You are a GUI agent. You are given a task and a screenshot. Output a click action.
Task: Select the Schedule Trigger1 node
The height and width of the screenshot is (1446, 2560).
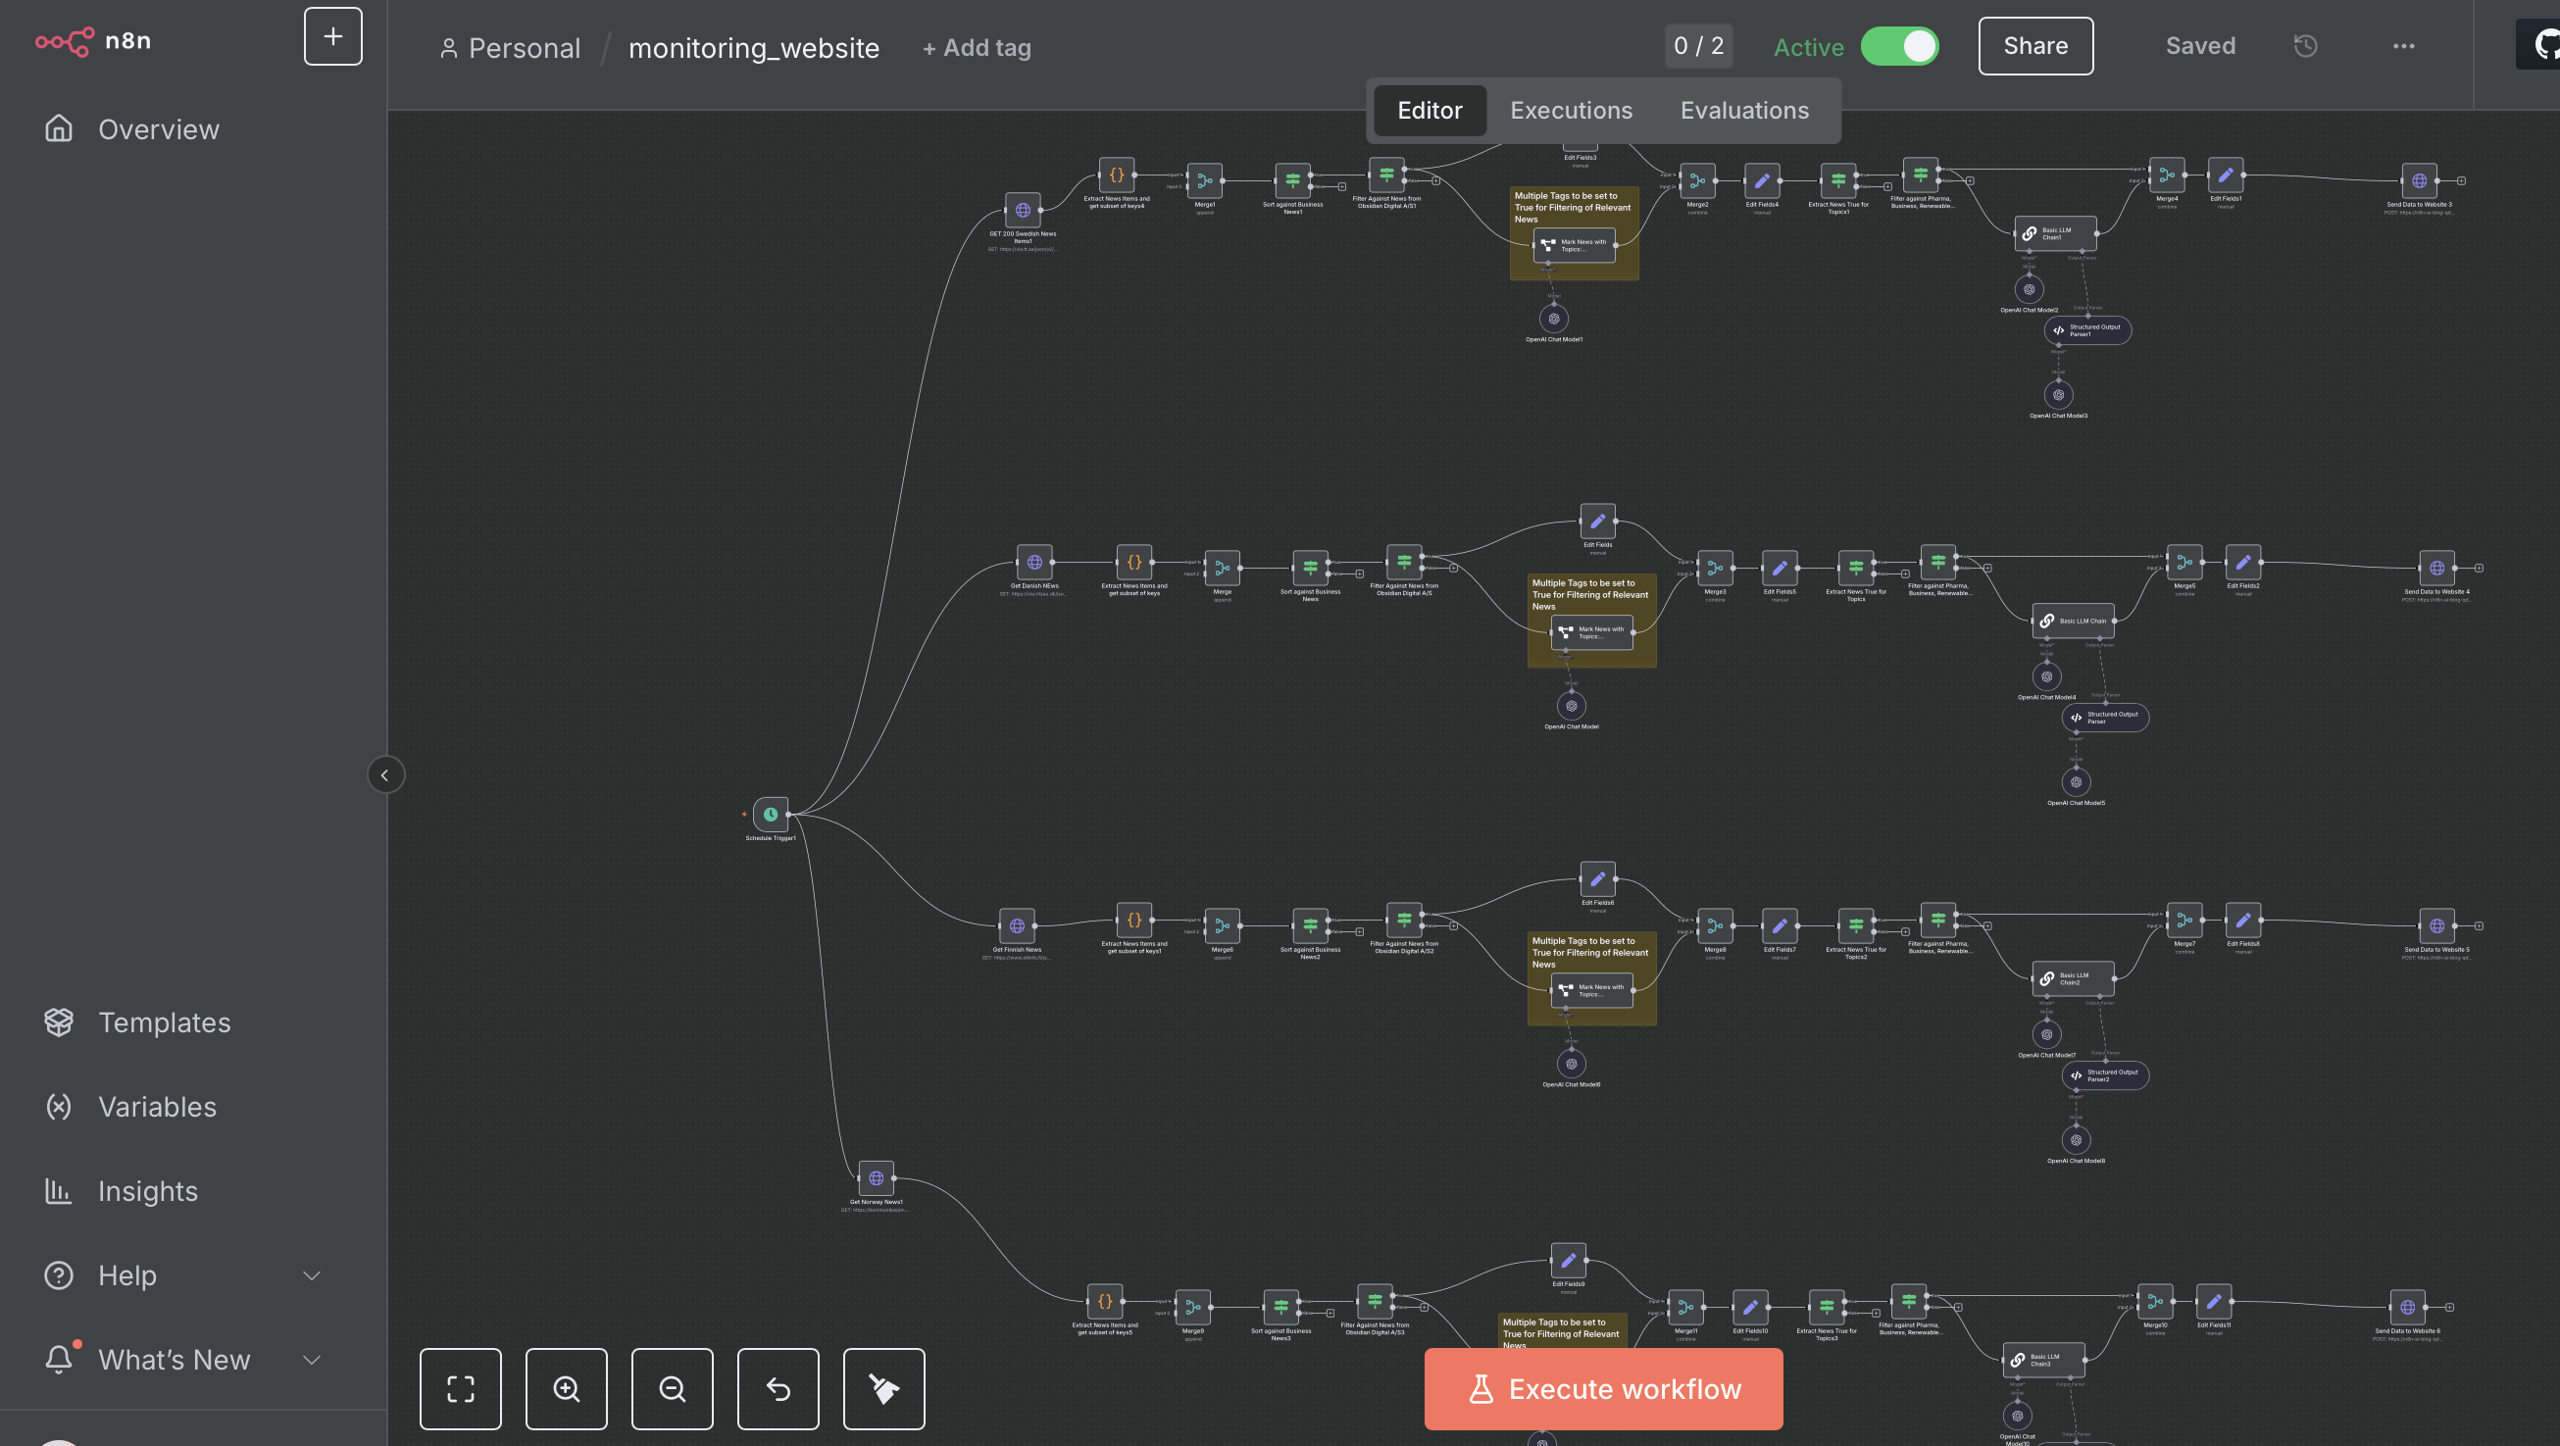(x=771, y=814)
